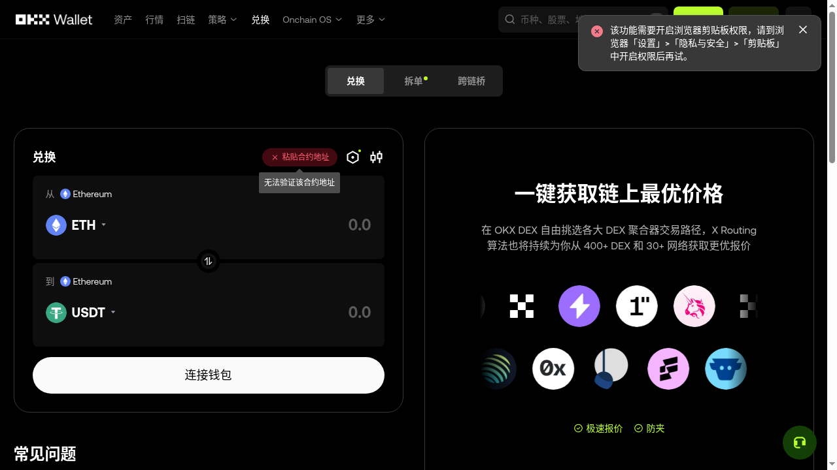This screenshot has height=470, width=837.
Task: Focus the USDT amount input field
Action: pos(359,313)
